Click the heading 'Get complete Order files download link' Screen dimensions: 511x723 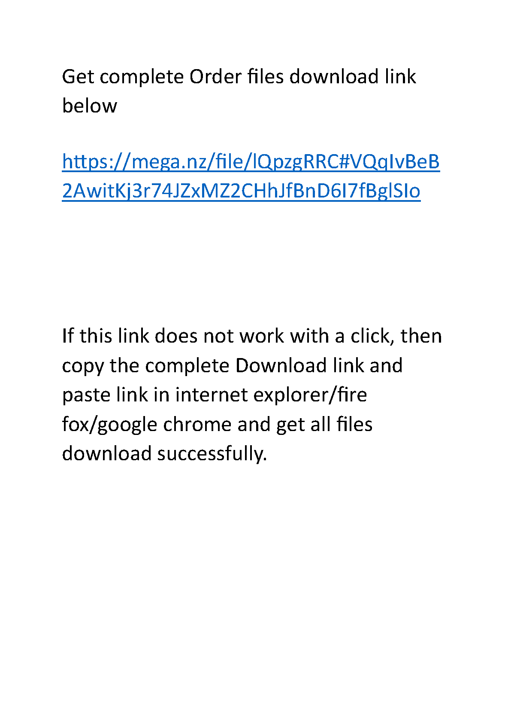pos(239,77)
